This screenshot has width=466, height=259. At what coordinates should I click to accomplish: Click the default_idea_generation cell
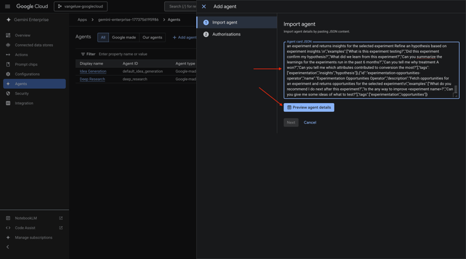143,71
